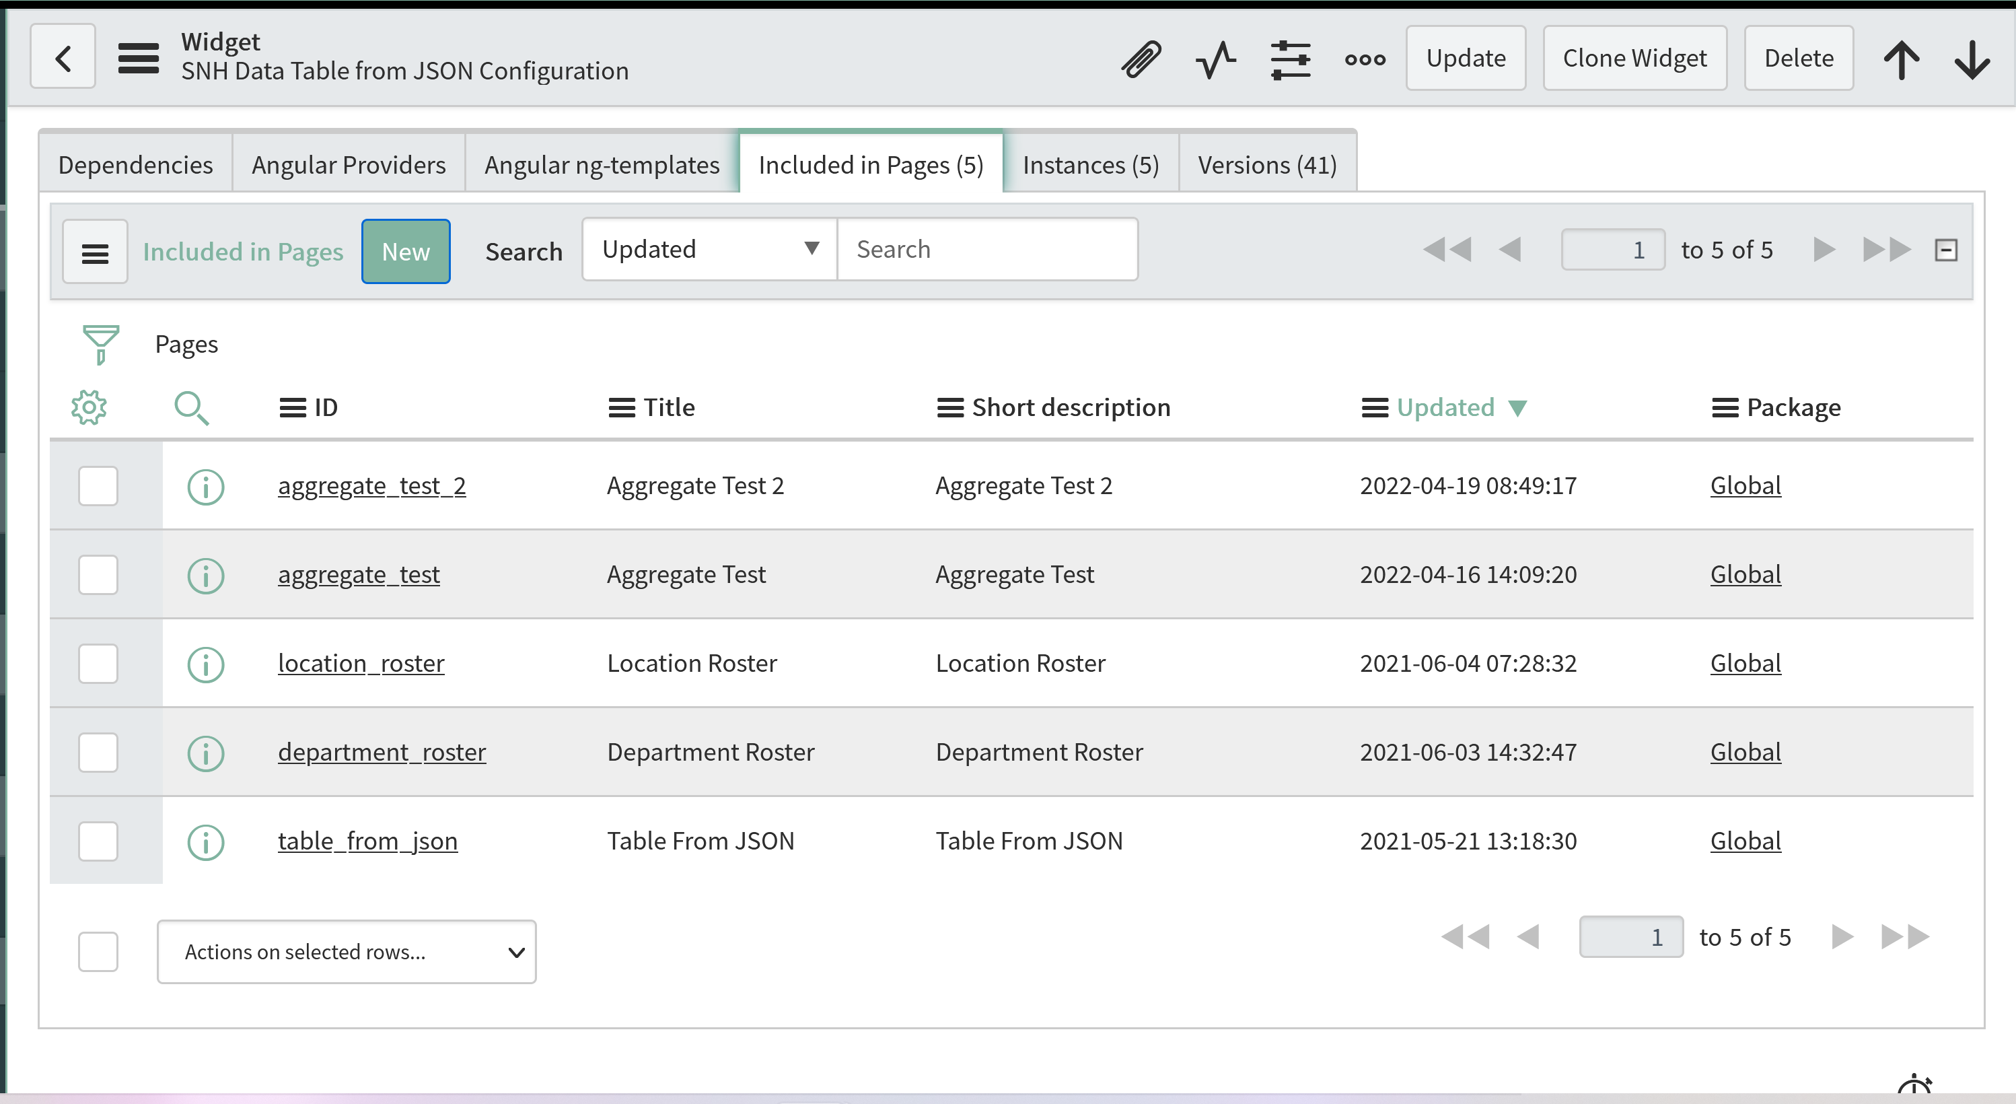This screenshot has height=1104, width=2016.
Task: Open the Instances (5) tab
Action: (1090, 164)
